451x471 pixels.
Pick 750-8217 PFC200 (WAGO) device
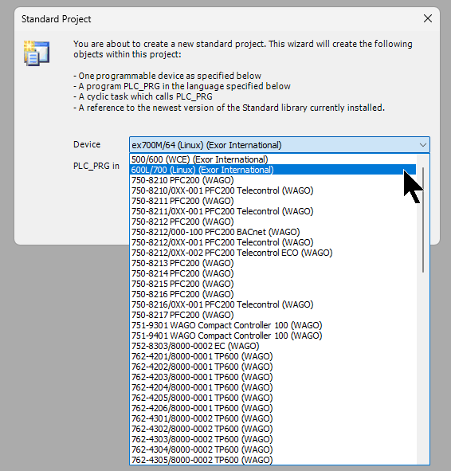[x=273, y=315]
